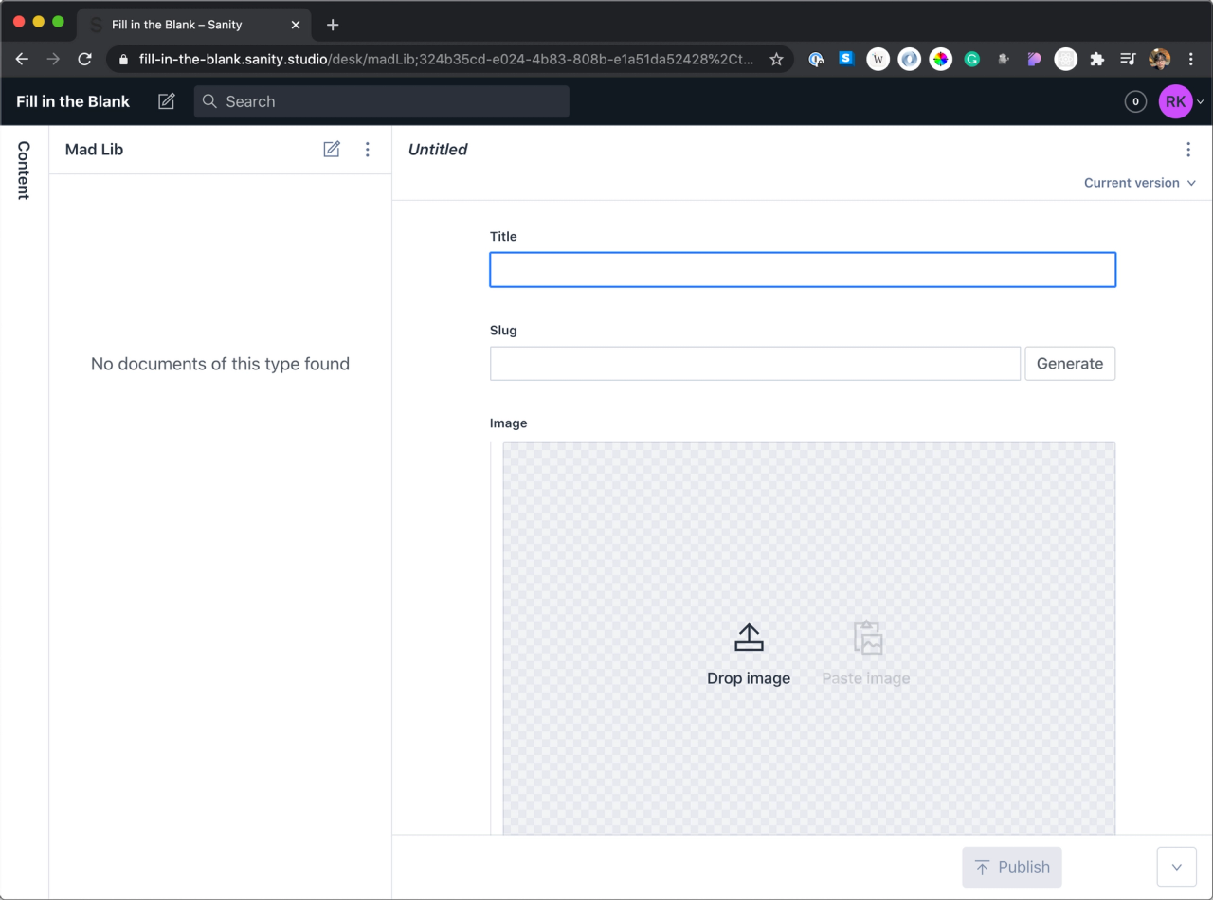Open the document actions three-dot menu
This screenshot has width=1213, height=900.
[x=1188, y=149]
